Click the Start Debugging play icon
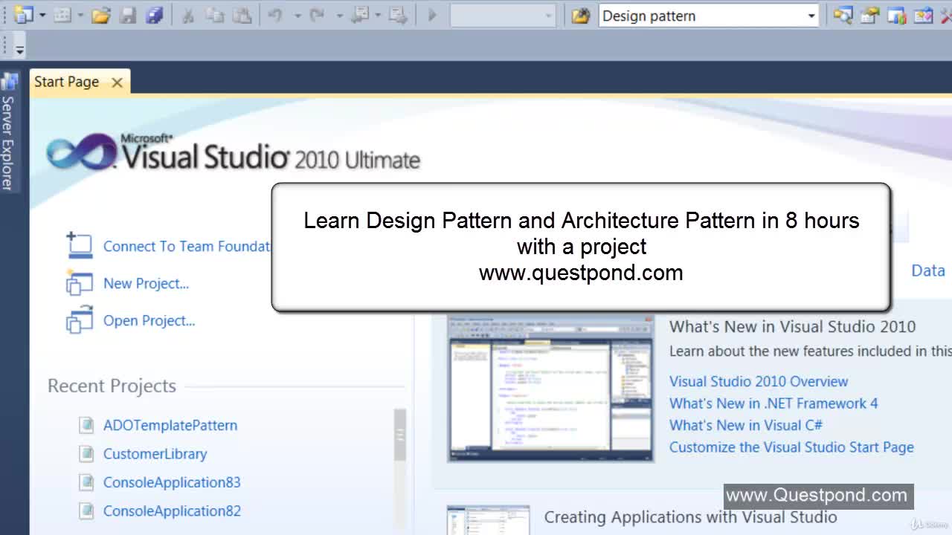 pyautogui.click(x=431, y=15)
